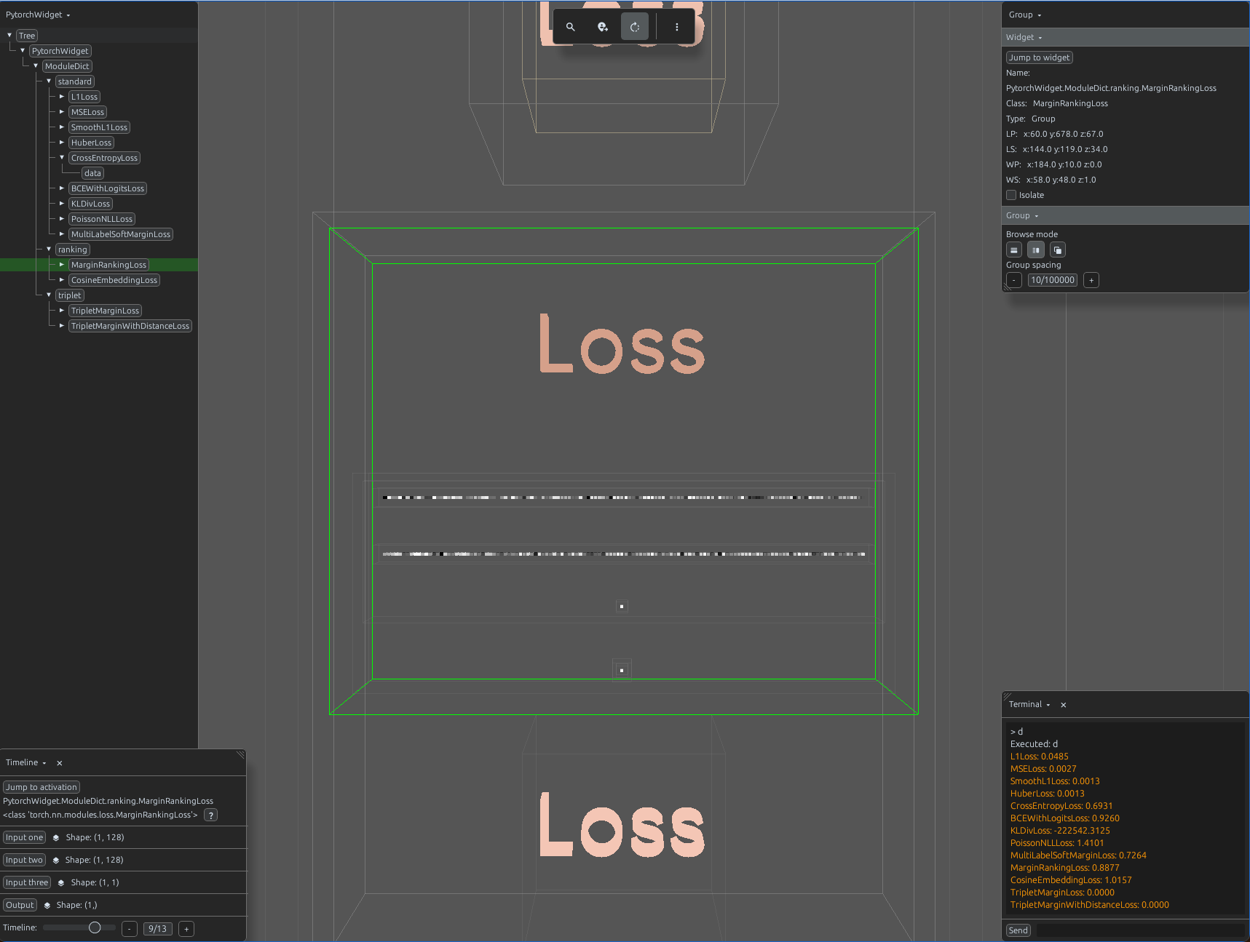Toggle the rotate view icon in the floating toolbar

click(635, 27)
